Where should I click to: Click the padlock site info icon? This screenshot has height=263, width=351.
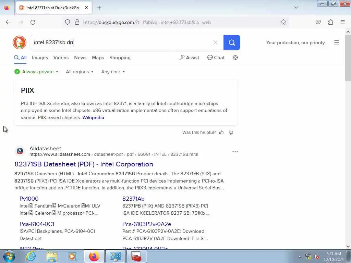(77, 22)
